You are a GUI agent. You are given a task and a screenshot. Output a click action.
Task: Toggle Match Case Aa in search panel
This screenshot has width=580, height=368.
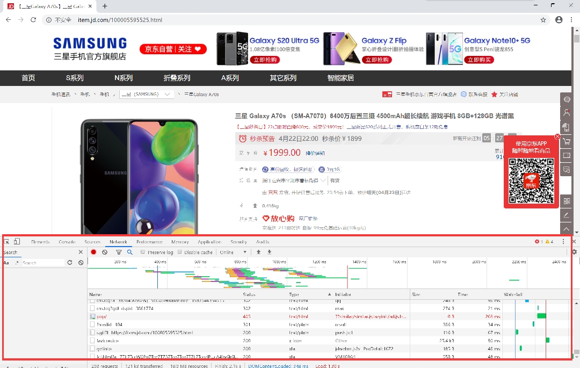click(x=6, y=263)
